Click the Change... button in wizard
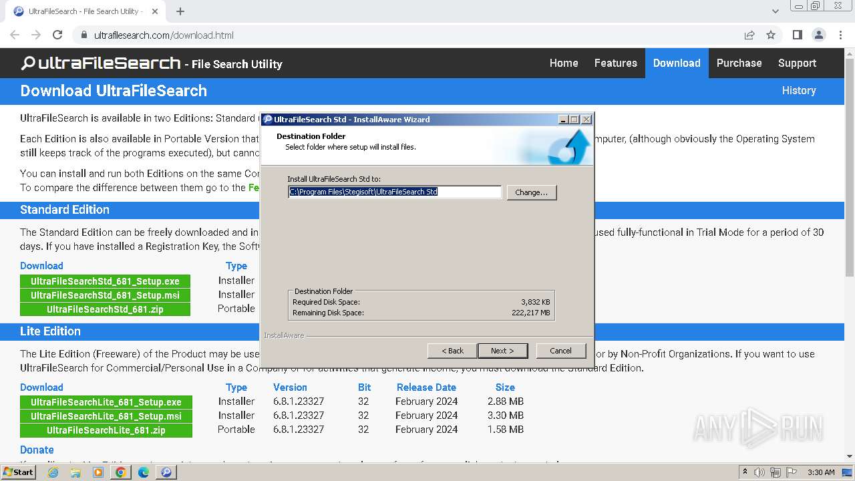 point(532,192)
